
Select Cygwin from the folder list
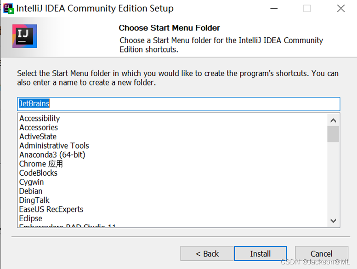click(x=31, y=182)
